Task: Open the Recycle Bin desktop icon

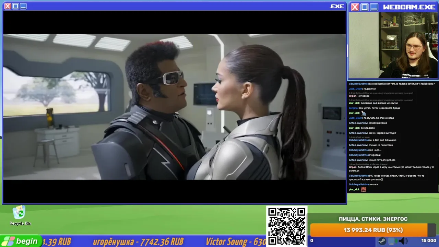Action: (x=20, y=215)
